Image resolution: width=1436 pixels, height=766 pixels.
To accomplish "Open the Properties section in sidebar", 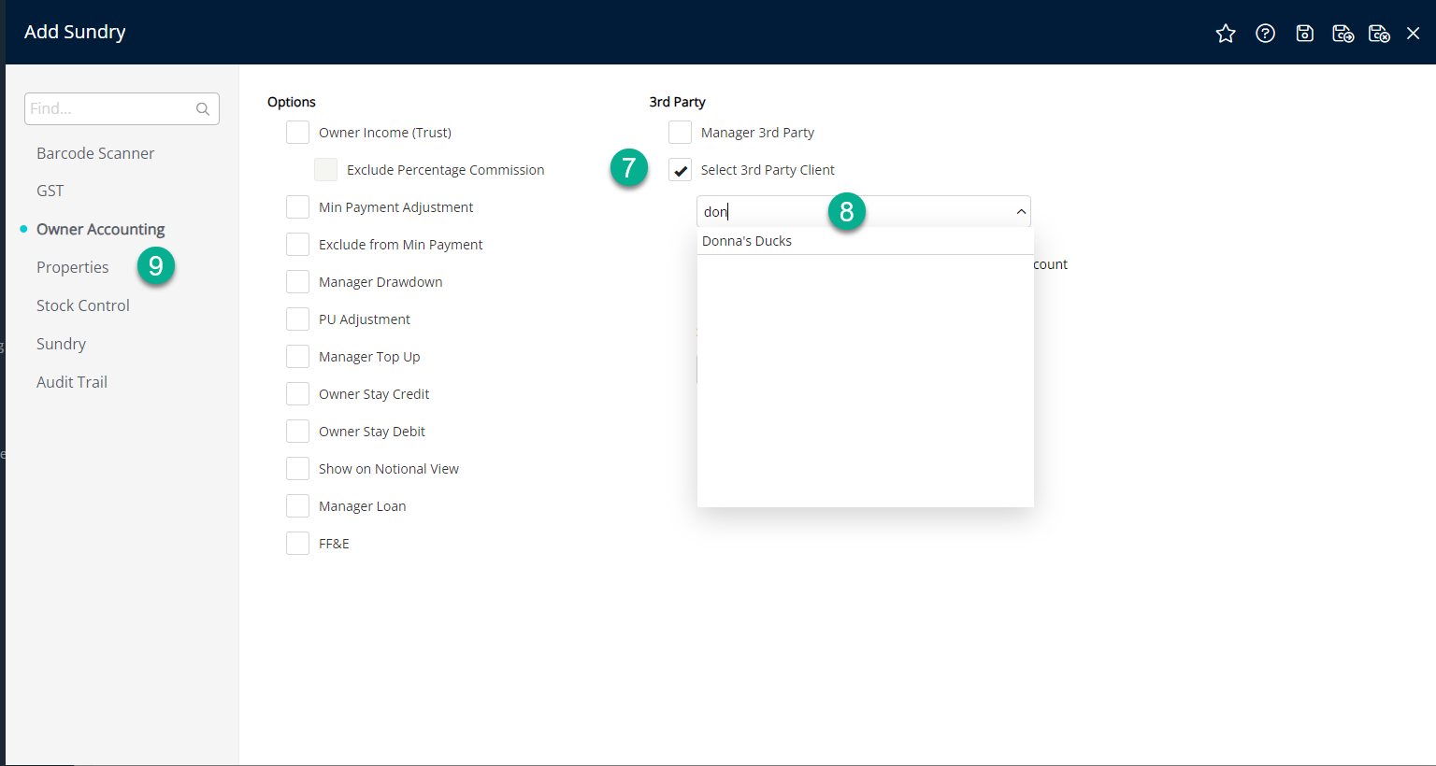I will pyautogui.click(x=73, y=267).
